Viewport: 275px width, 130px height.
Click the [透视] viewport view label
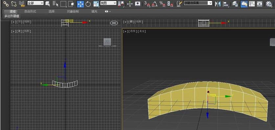133,31
